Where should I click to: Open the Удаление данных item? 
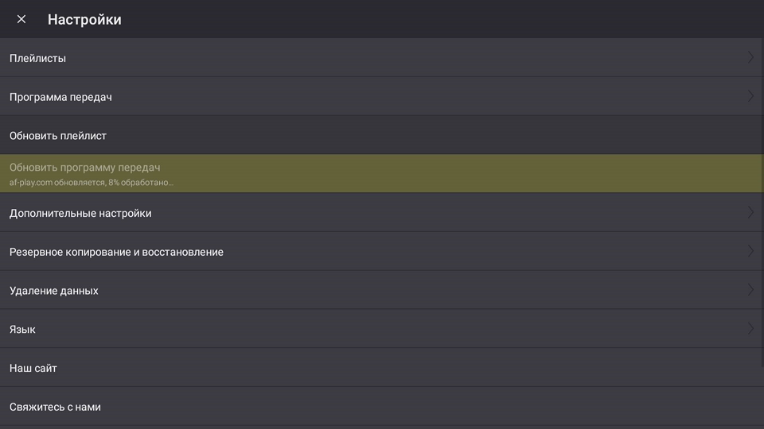point(54,291)
